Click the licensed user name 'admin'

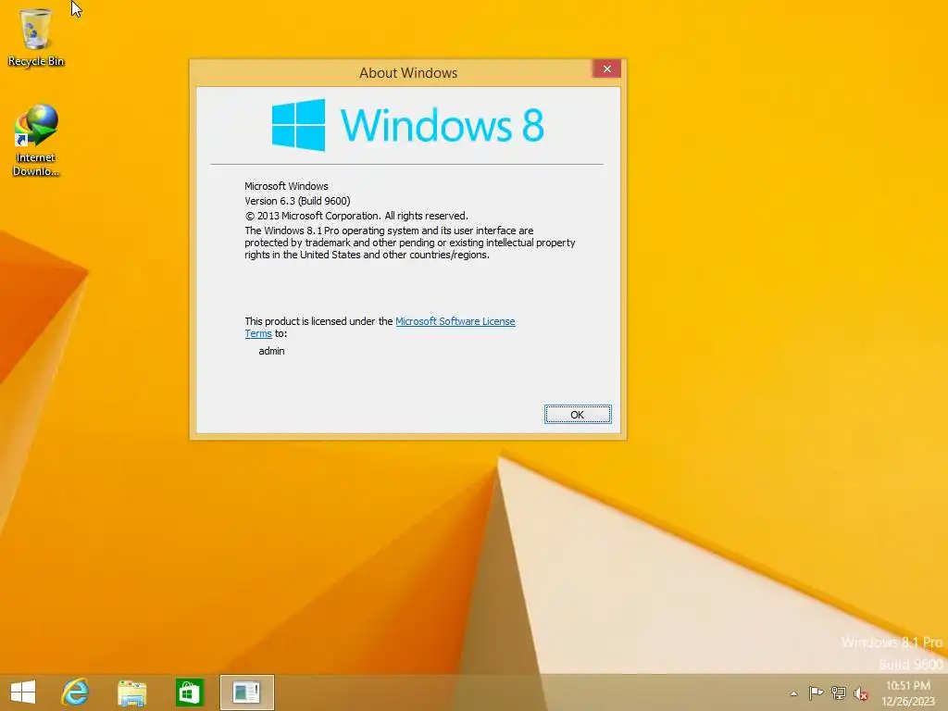(x=271, y=351)
